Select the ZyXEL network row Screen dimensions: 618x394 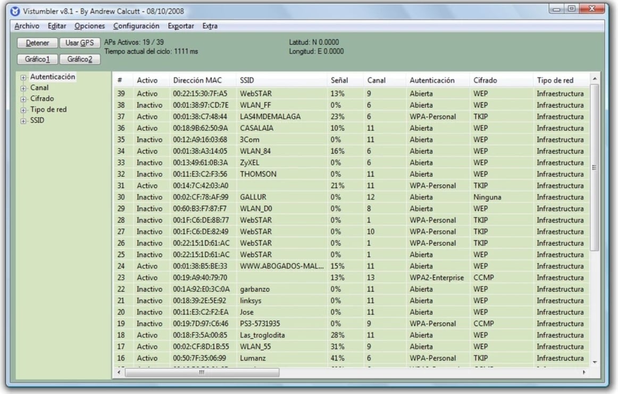352,162
